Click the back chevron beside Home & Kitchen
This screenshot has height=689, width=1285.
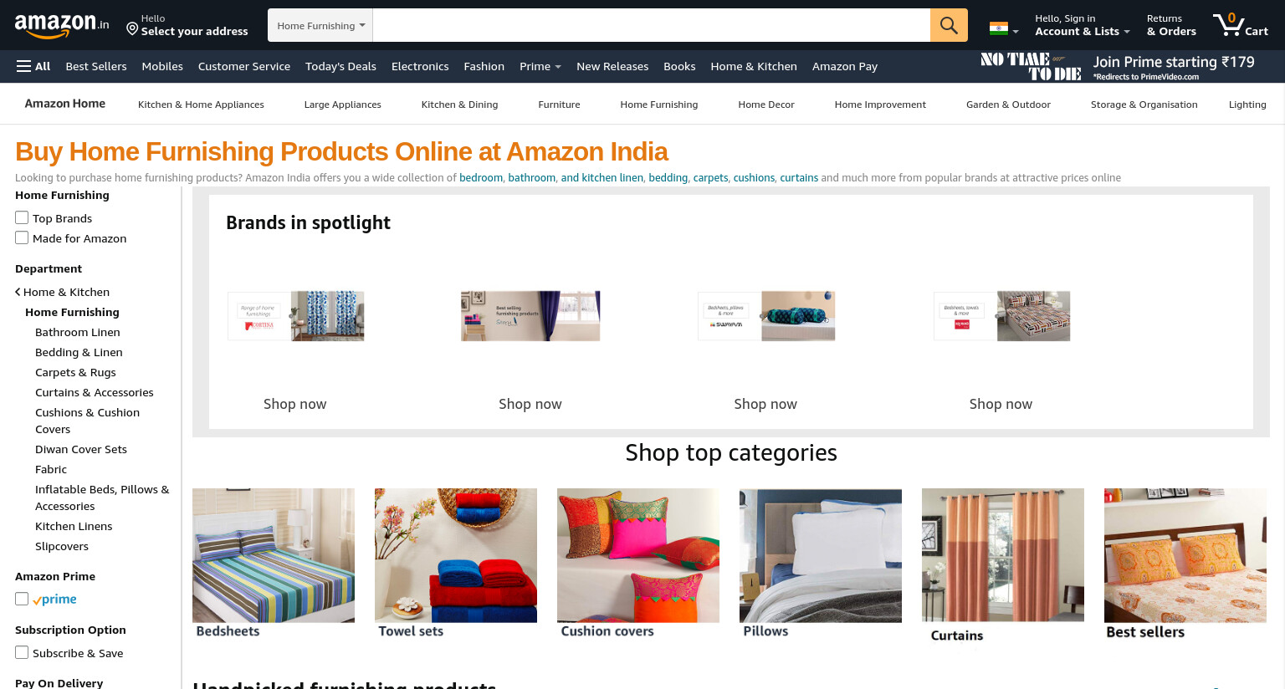[18, 292]
